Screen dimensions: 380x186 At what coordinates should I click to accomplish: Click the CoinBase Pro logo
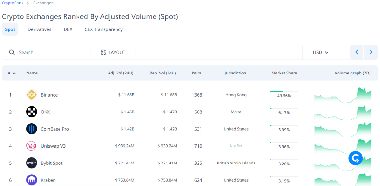point(31,129)
